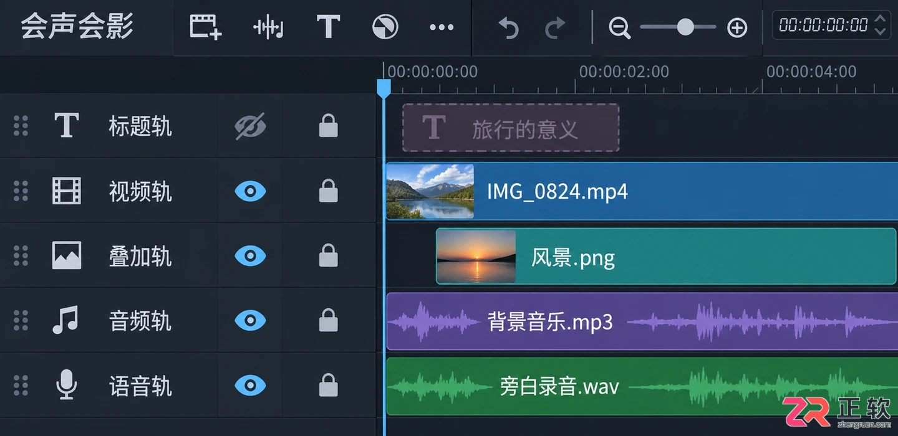
Task: Click the timeline zoom slider handle
Action: (685, 27)
